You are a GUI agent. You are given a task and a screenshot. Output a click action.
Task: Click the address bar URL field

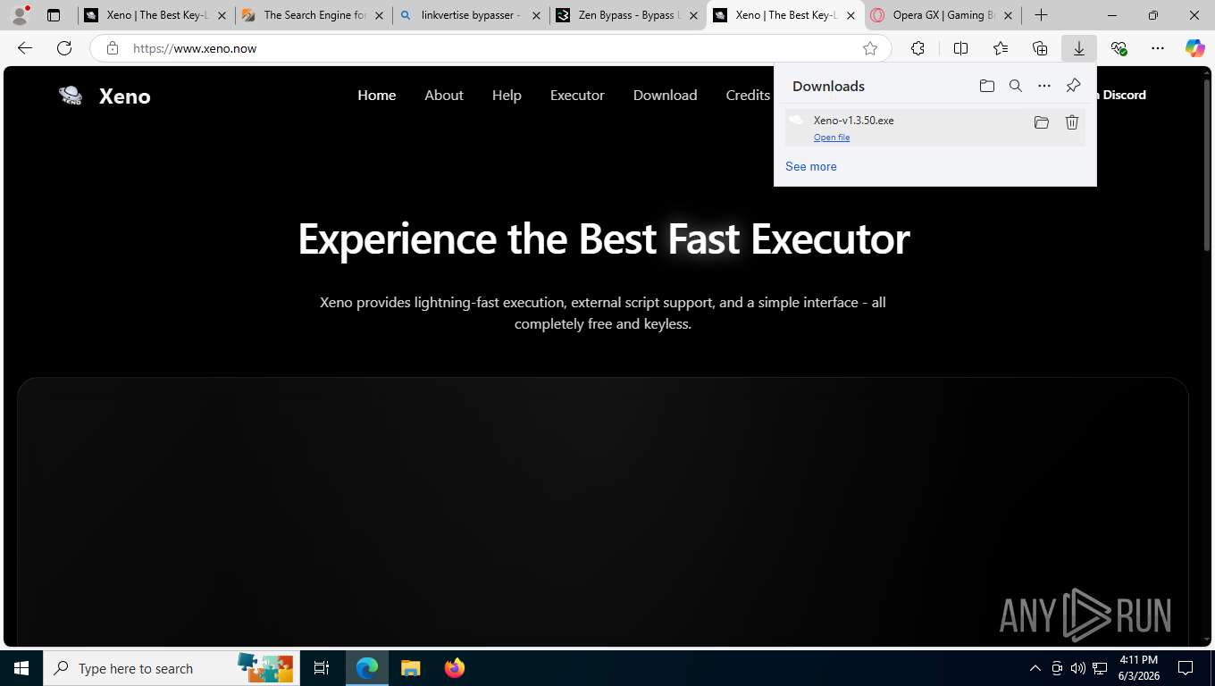(x=491, y=48)
